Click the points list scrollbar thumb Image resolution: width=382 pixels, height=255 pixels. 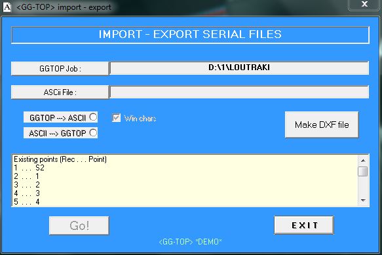click(363, 171)
